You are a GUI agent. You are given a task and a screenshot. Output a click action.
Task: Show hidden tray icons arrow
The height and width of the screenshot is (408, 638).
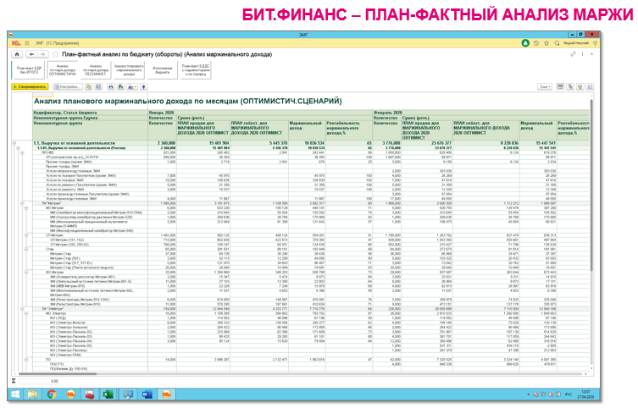pos(528,394)
